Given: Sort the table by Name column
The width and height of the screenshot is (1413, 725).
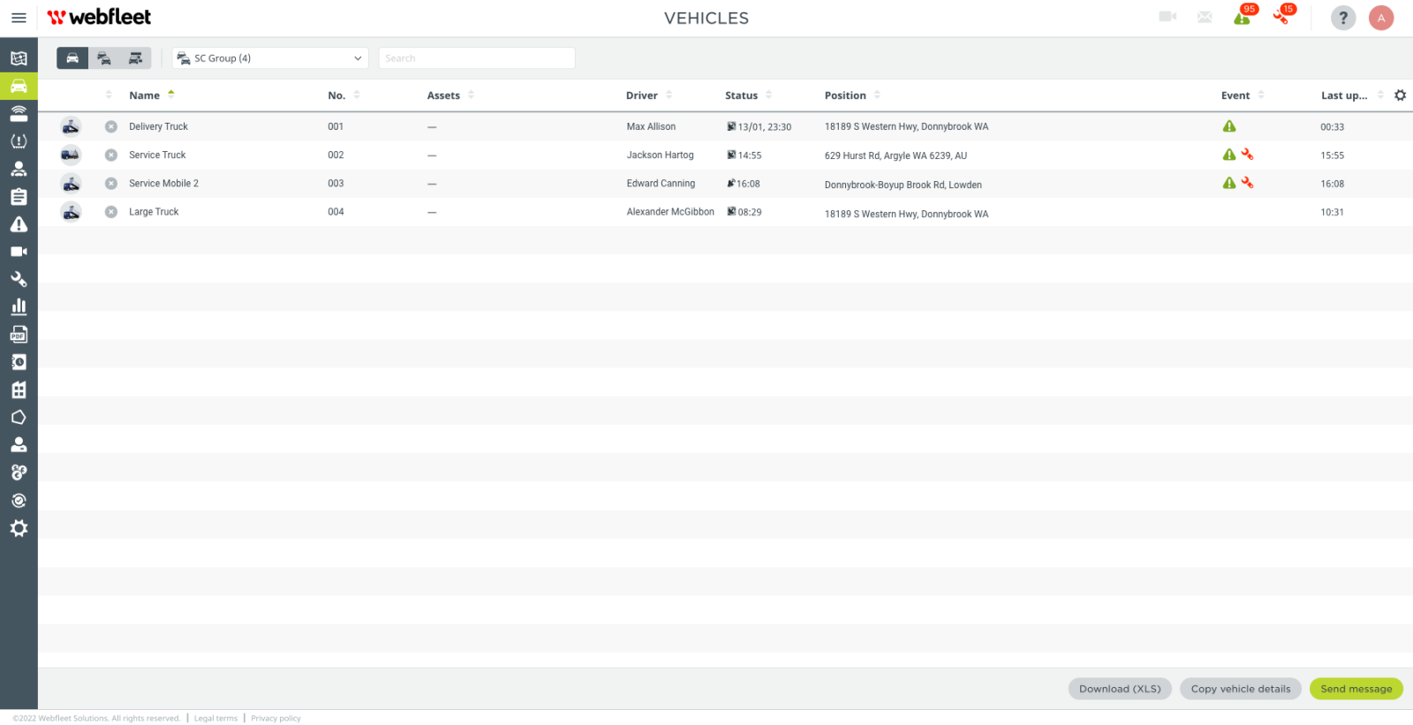Looking at the screenshot, I should point(145,95).
